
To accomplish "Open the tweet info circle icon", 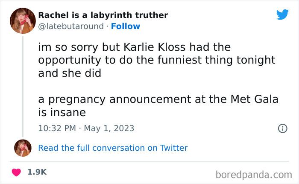I will (282, 128).
